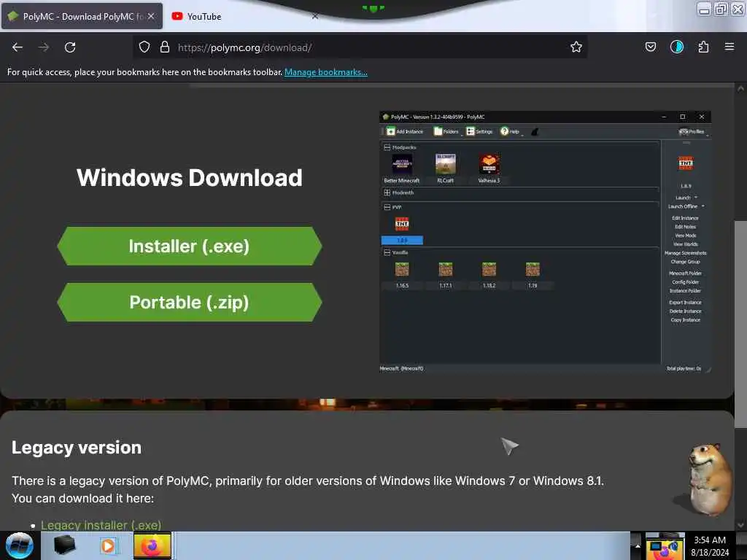Click the half-circle icon beside the Pocket button
Viewport: 747px width, 560px height.
point(677,47)
